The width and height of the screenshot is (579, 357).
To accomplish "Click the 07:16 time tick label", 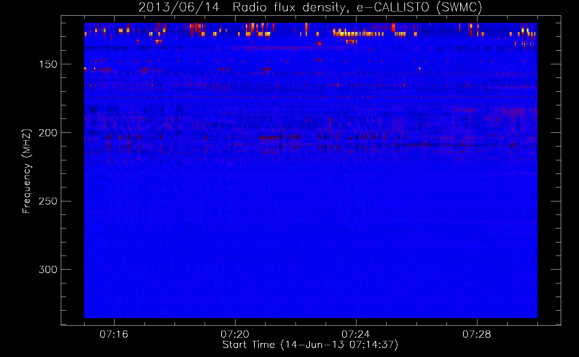I will [114, 335].
